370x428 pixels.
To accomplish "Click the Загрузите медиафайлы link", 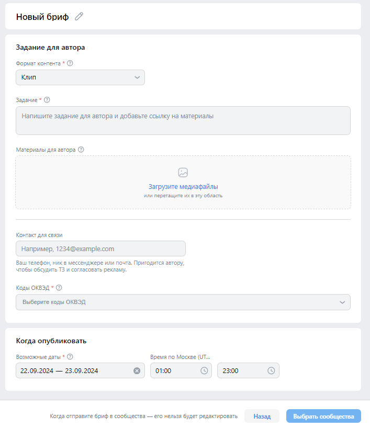I will point(183,187).
